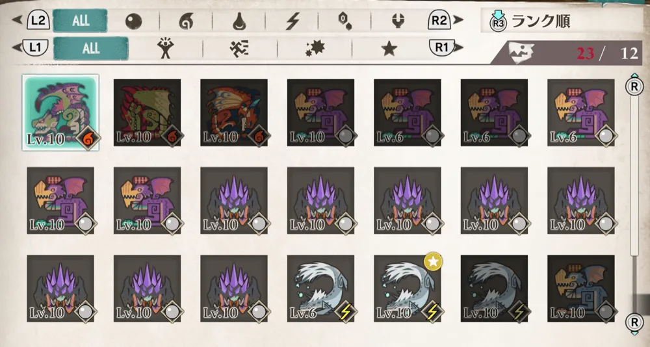Filter by the dragon element icon
Viewport: 650px width, 347px height.
[x=398, y=21]
